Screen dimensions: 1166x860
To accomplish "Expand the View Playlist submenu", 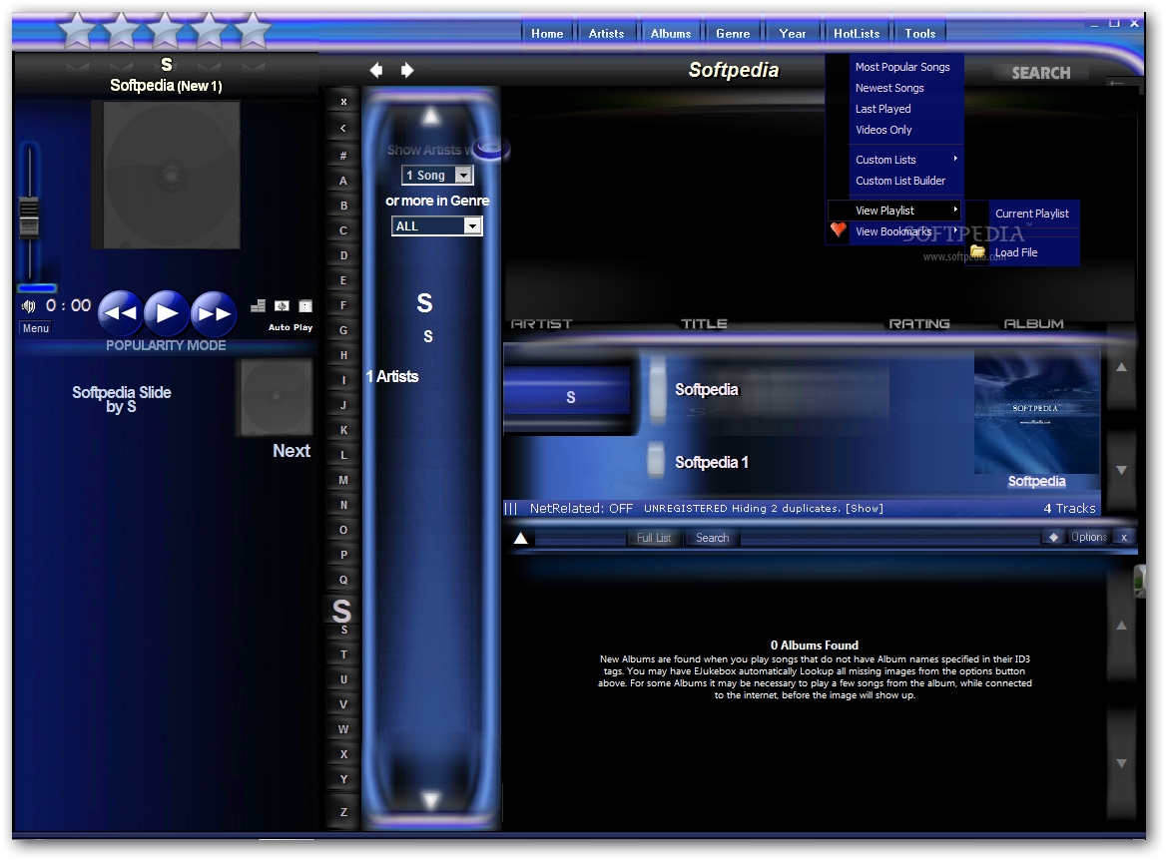I will coord(895,211).
